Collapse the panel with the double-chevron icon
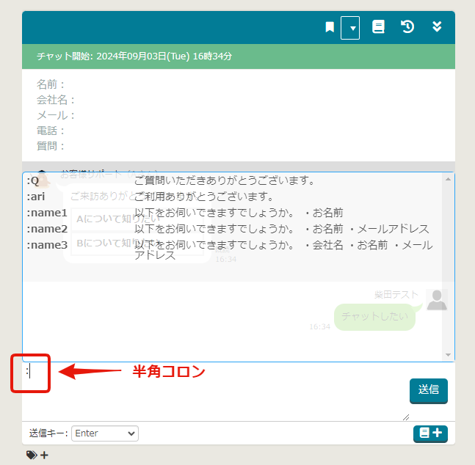Screen dimensions: 475x465 [437, 27]
